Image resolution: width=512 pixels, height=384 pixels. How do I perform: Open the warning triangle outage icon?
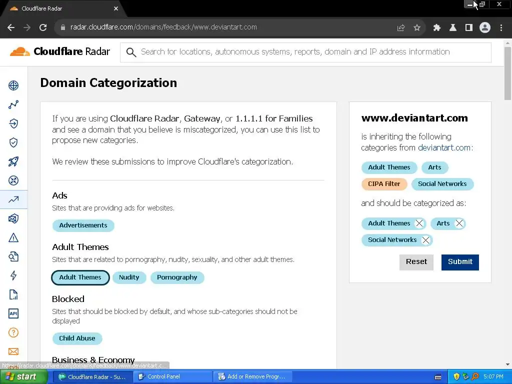[13, 237]
